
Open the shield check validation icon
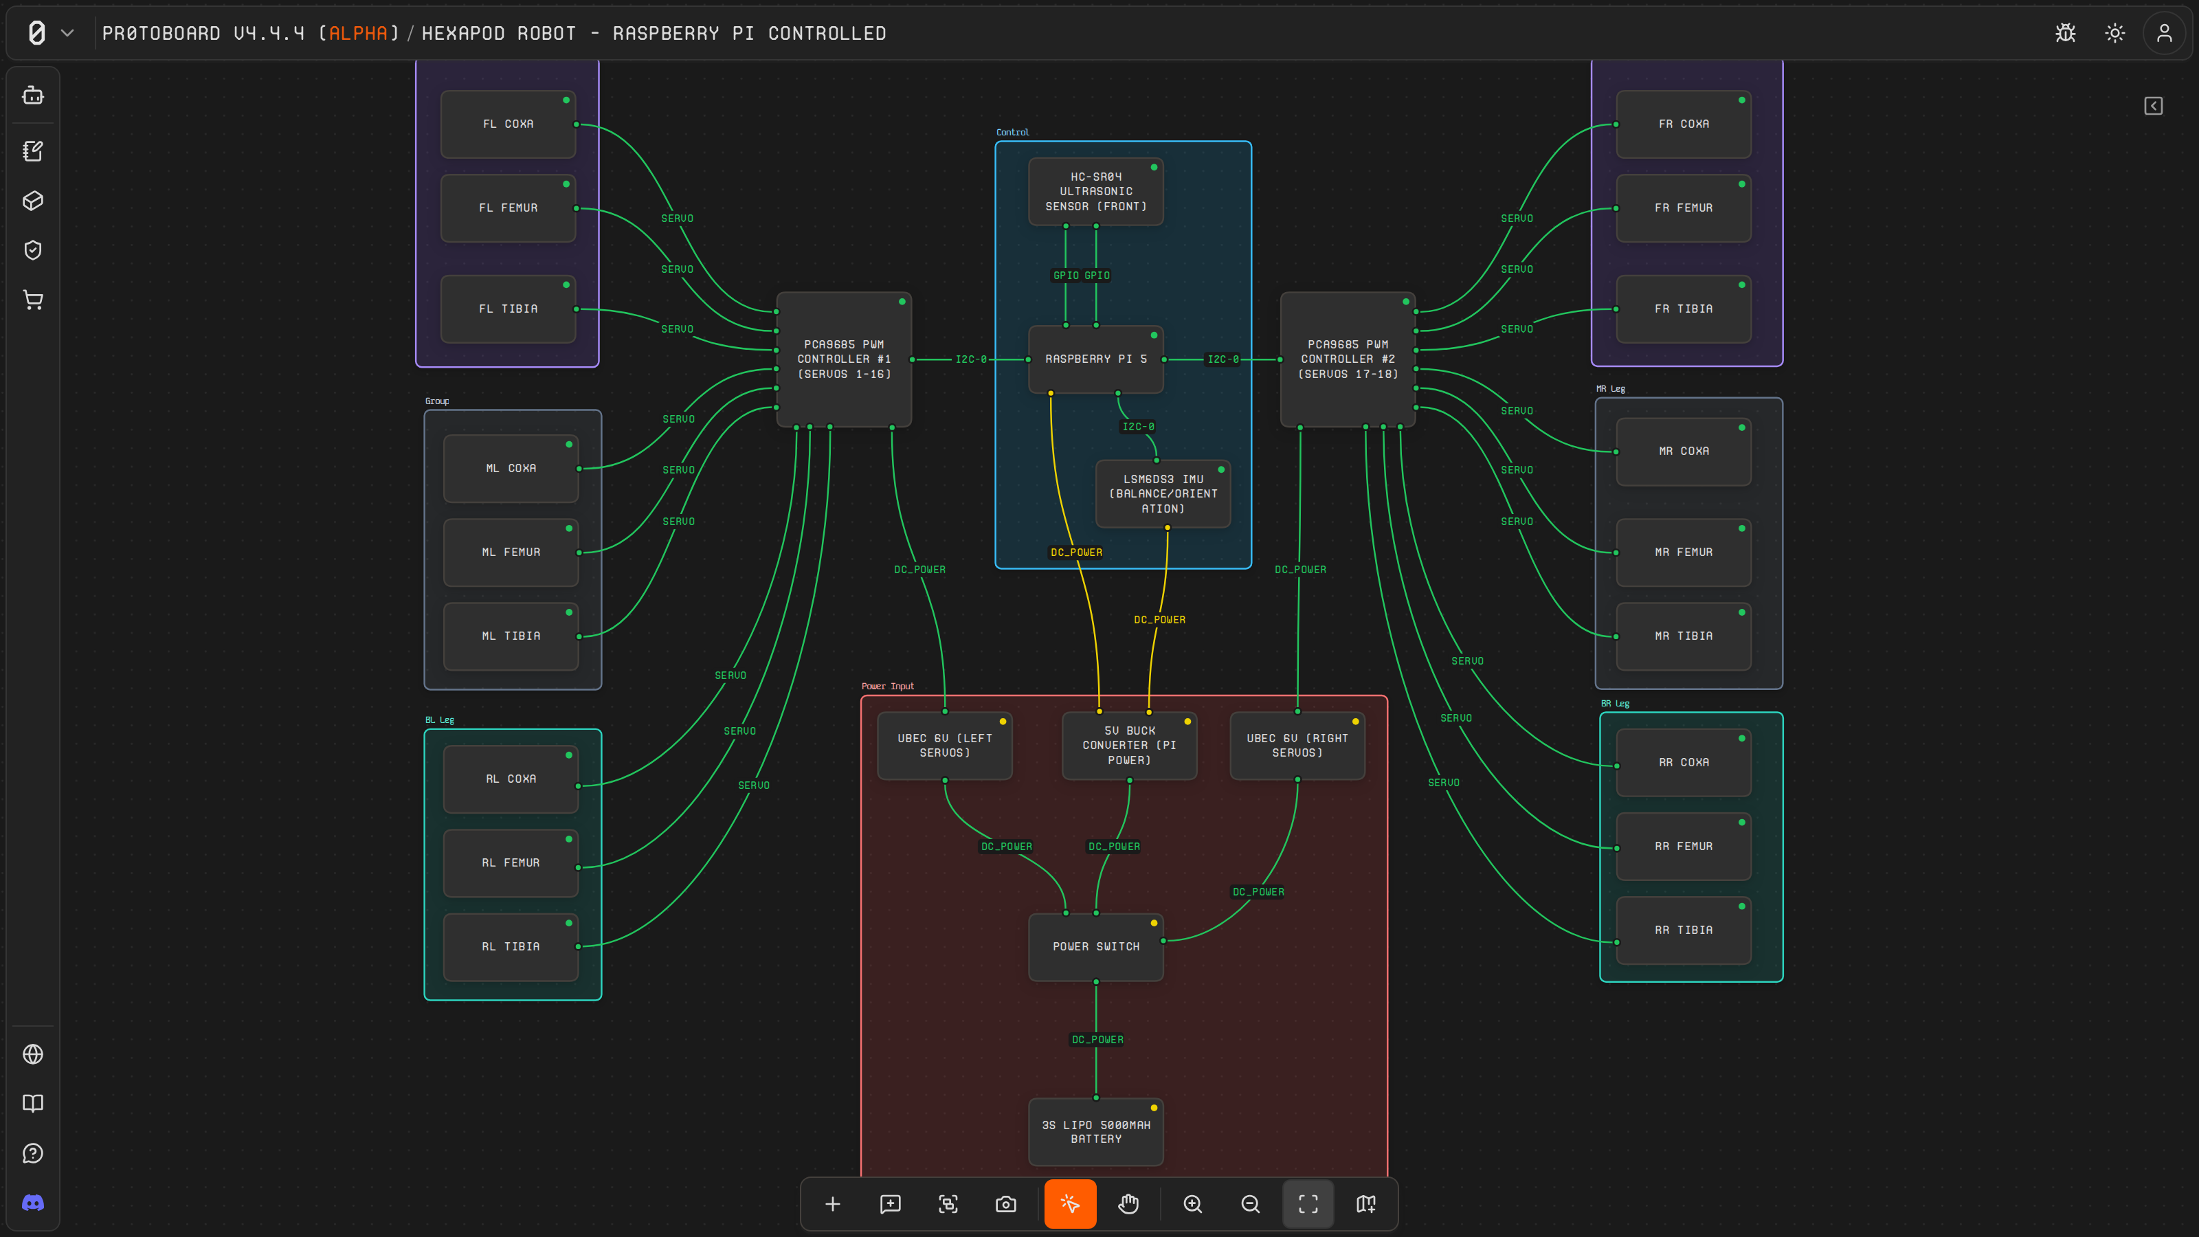tap(33, 250)
